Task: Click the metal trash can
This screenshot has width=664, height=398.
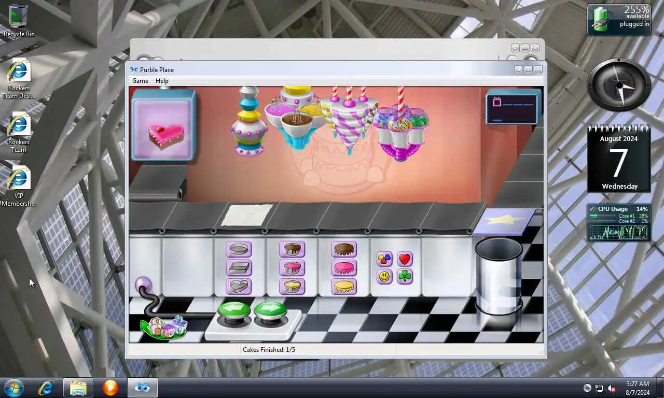Action: 499,276
